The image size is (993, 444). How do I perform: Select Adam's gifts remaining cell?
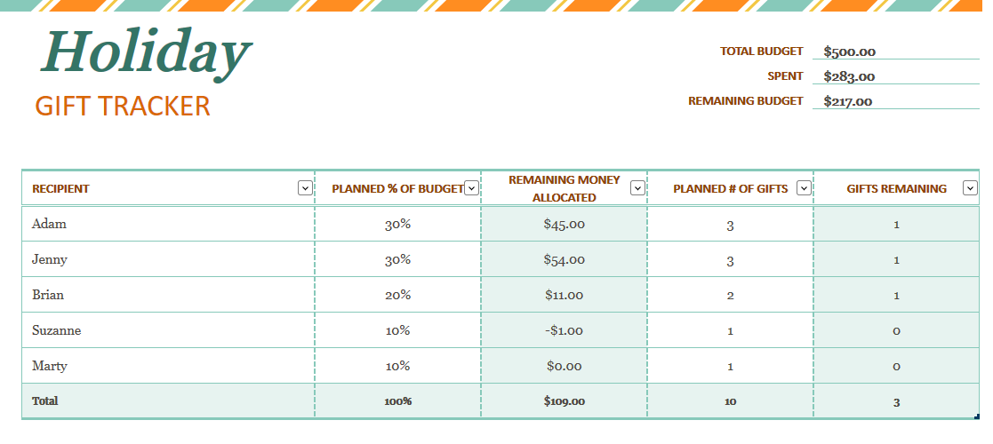896,224
